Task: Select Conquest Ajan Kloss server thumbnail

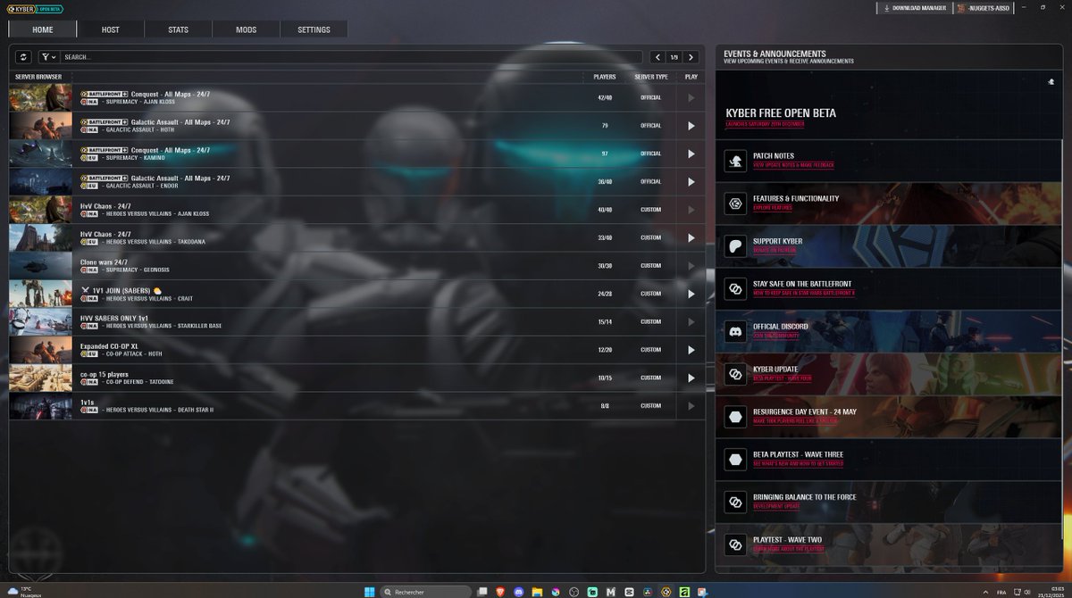Action: click(x=41, y=97)
